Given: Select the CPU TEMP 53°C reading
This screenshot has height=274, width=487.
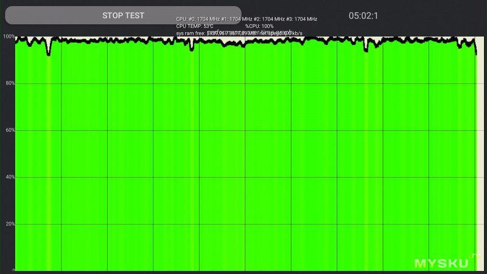Looking at the screenshot, I should click(x=194, y=26).
